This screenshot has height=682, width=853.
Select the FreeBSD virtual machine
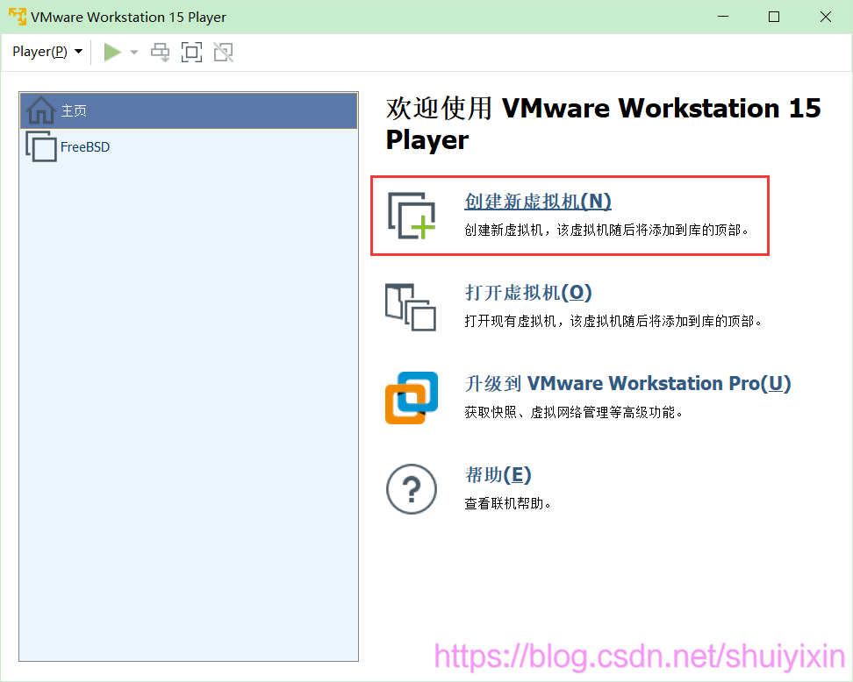pos(189,146)
